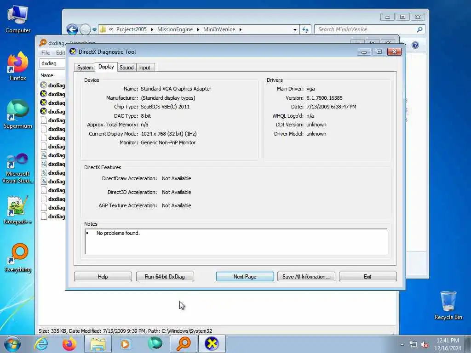The width and height of the screenshot is (471, 353).
Task: Open Everything desktop shortcut
Action: point(18,257)
